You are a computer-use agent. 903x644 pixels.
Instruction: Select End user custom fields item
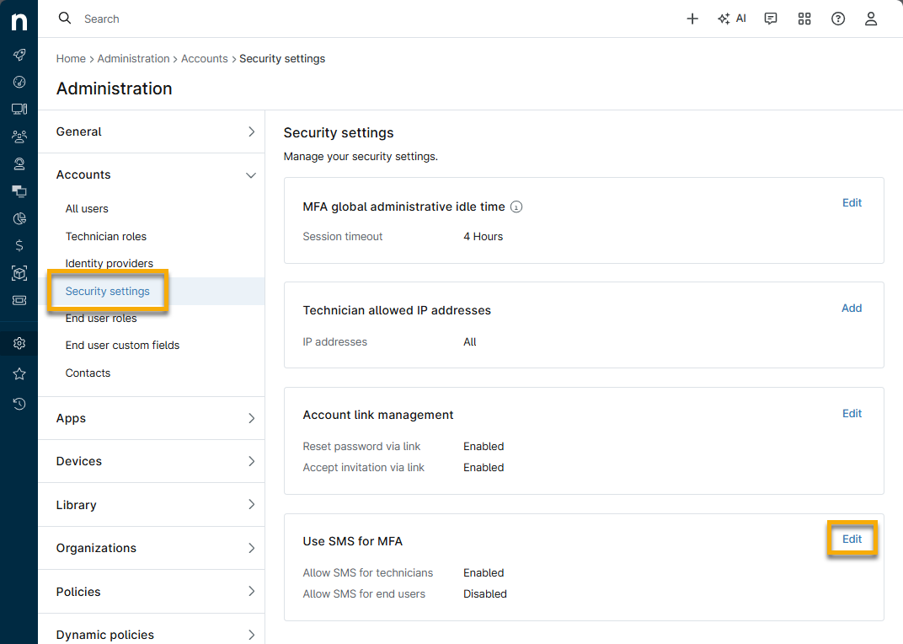(123, 346)
